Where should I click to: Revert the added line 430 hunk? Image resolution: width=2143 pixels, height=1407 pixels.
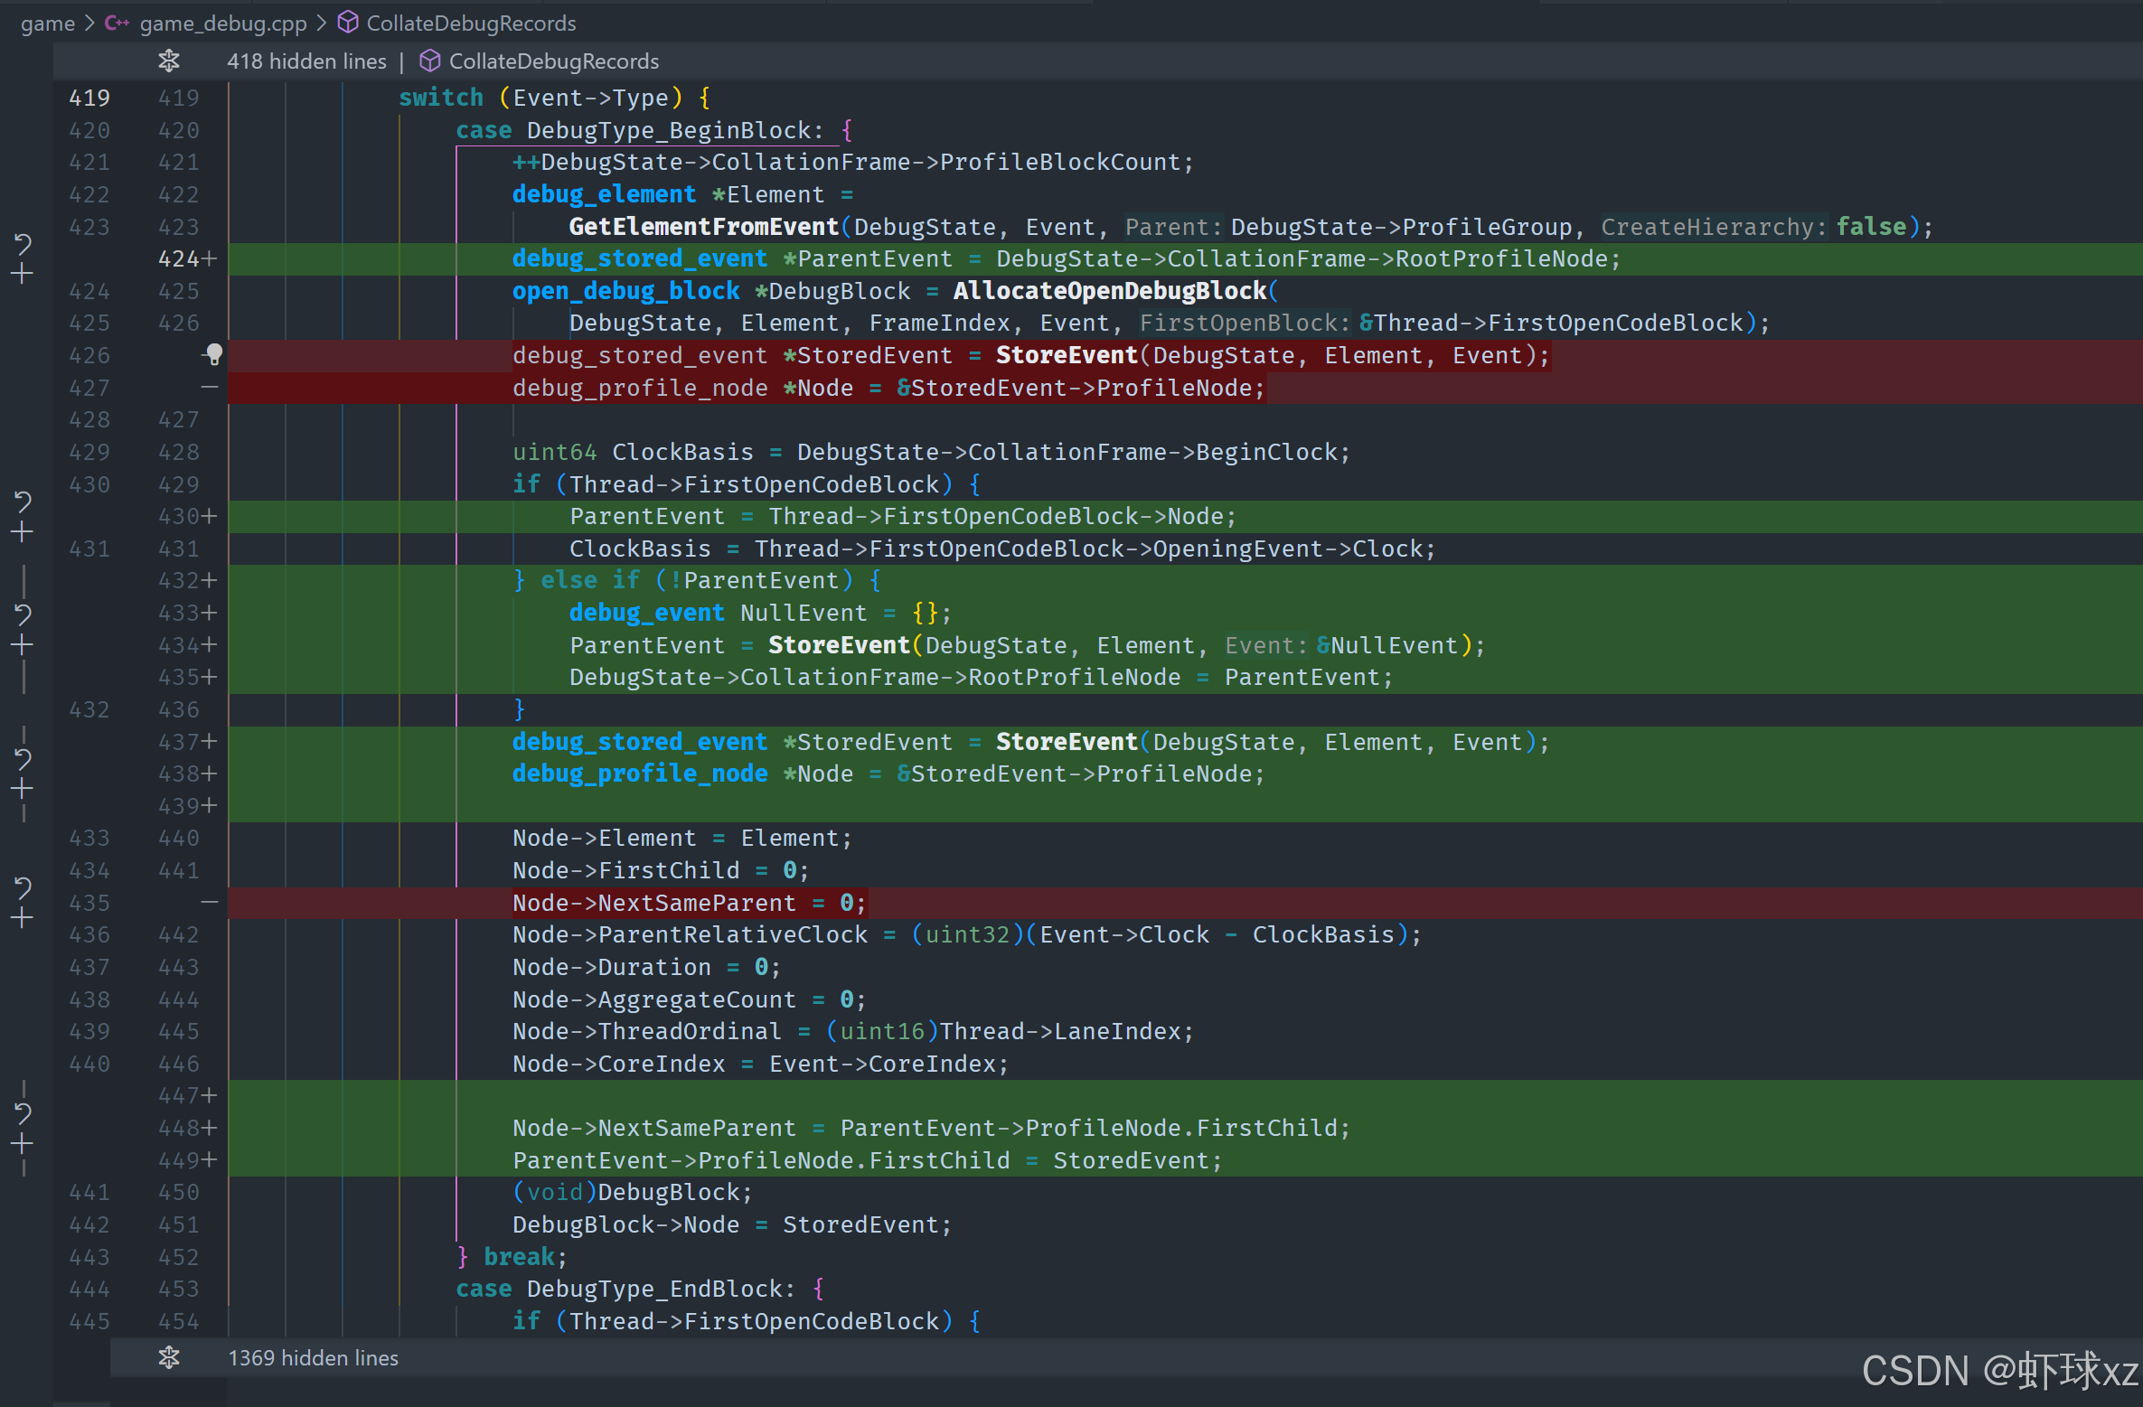click(x=23, y=502)
